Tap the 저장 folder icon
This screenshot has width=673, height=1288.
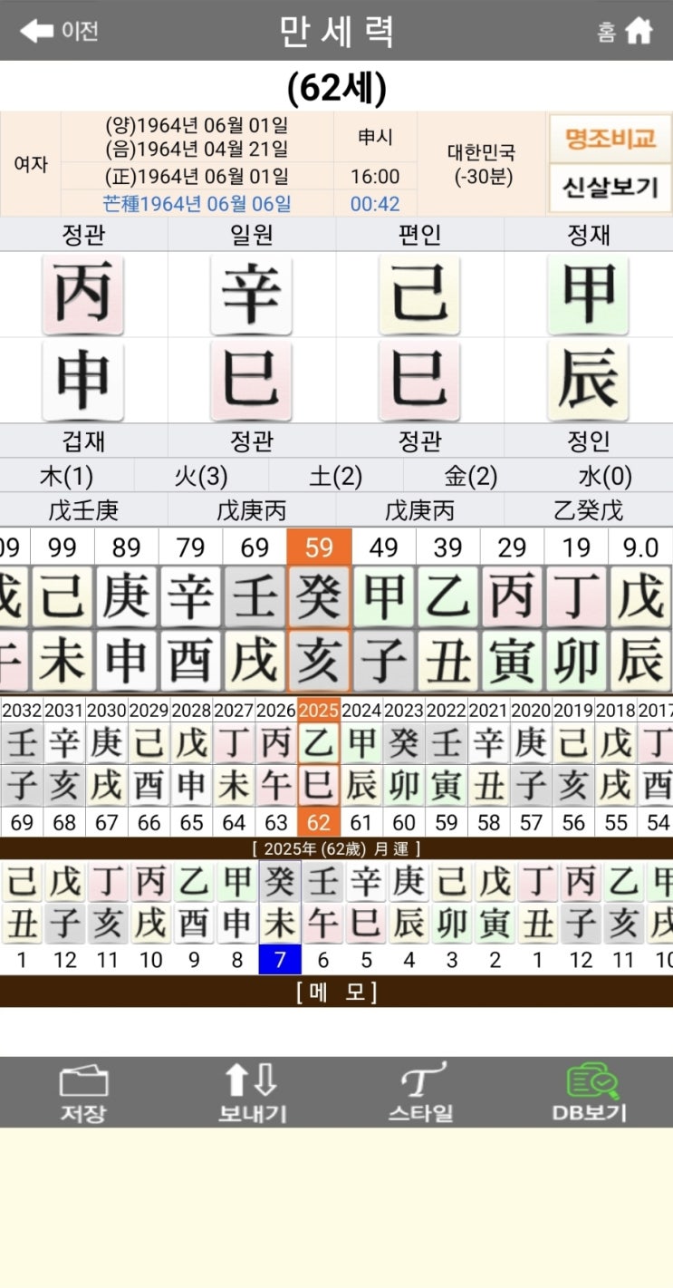(83, 1091)
